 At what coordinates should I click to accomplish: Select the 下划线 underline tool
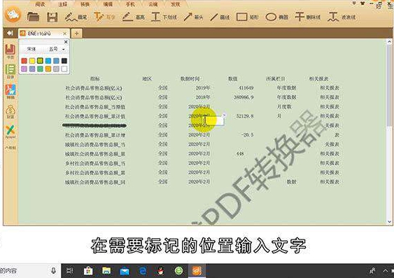tap(164, 17)
